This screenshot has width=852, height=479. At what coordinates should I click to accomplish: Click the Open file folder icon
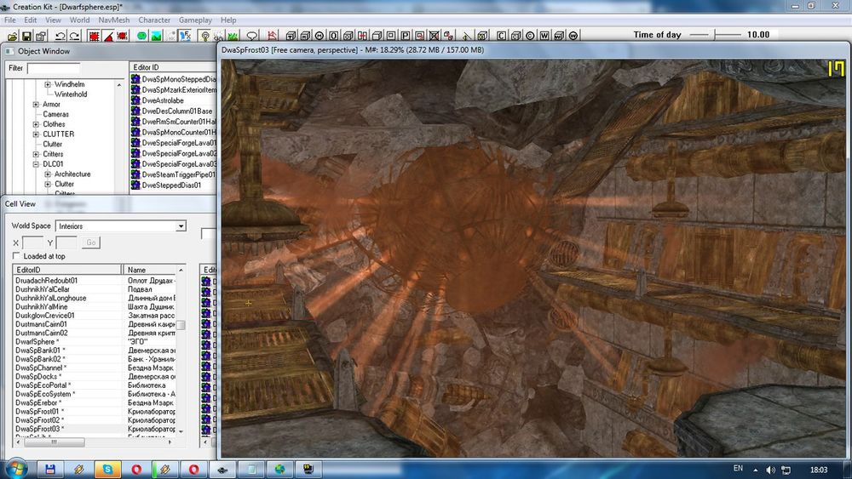[13, 36]
